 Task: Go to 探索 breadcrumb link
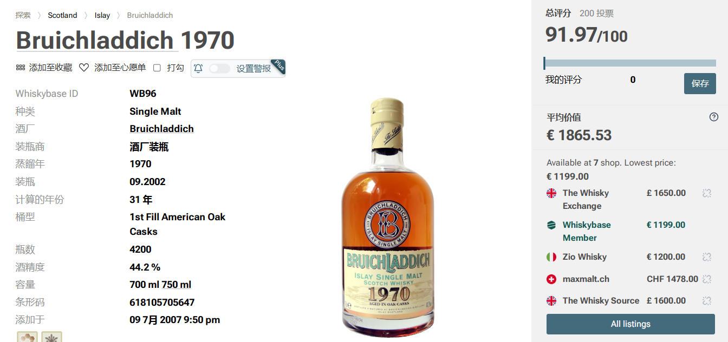pyautogui.click(x=23, y=15)
